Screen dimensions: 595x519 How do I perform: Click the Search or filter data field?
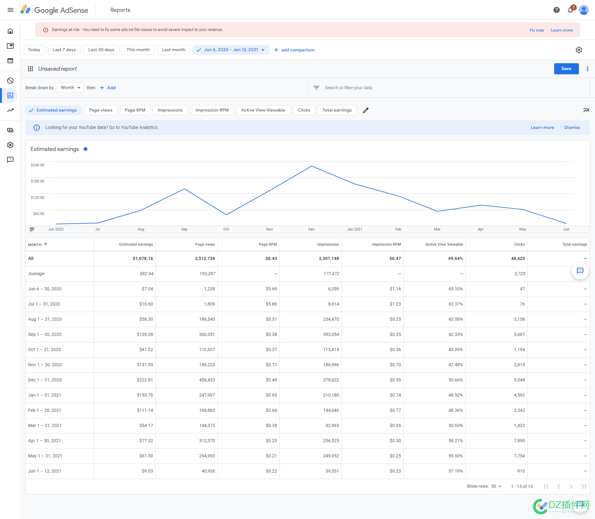click(x=449, y=88)
